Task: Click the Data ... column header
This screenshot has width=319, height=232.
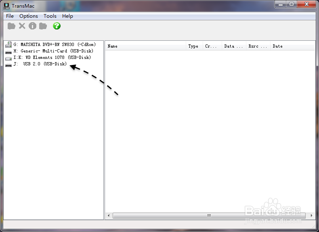Action: coord(234,46)
